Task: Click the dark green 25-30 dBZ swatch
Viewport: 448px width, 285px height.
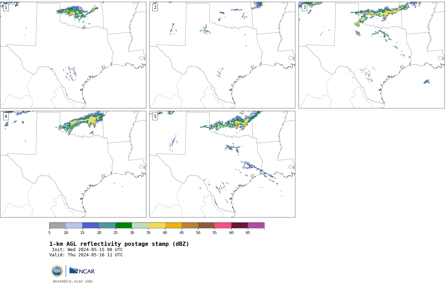Action: (x=124, y=225)
